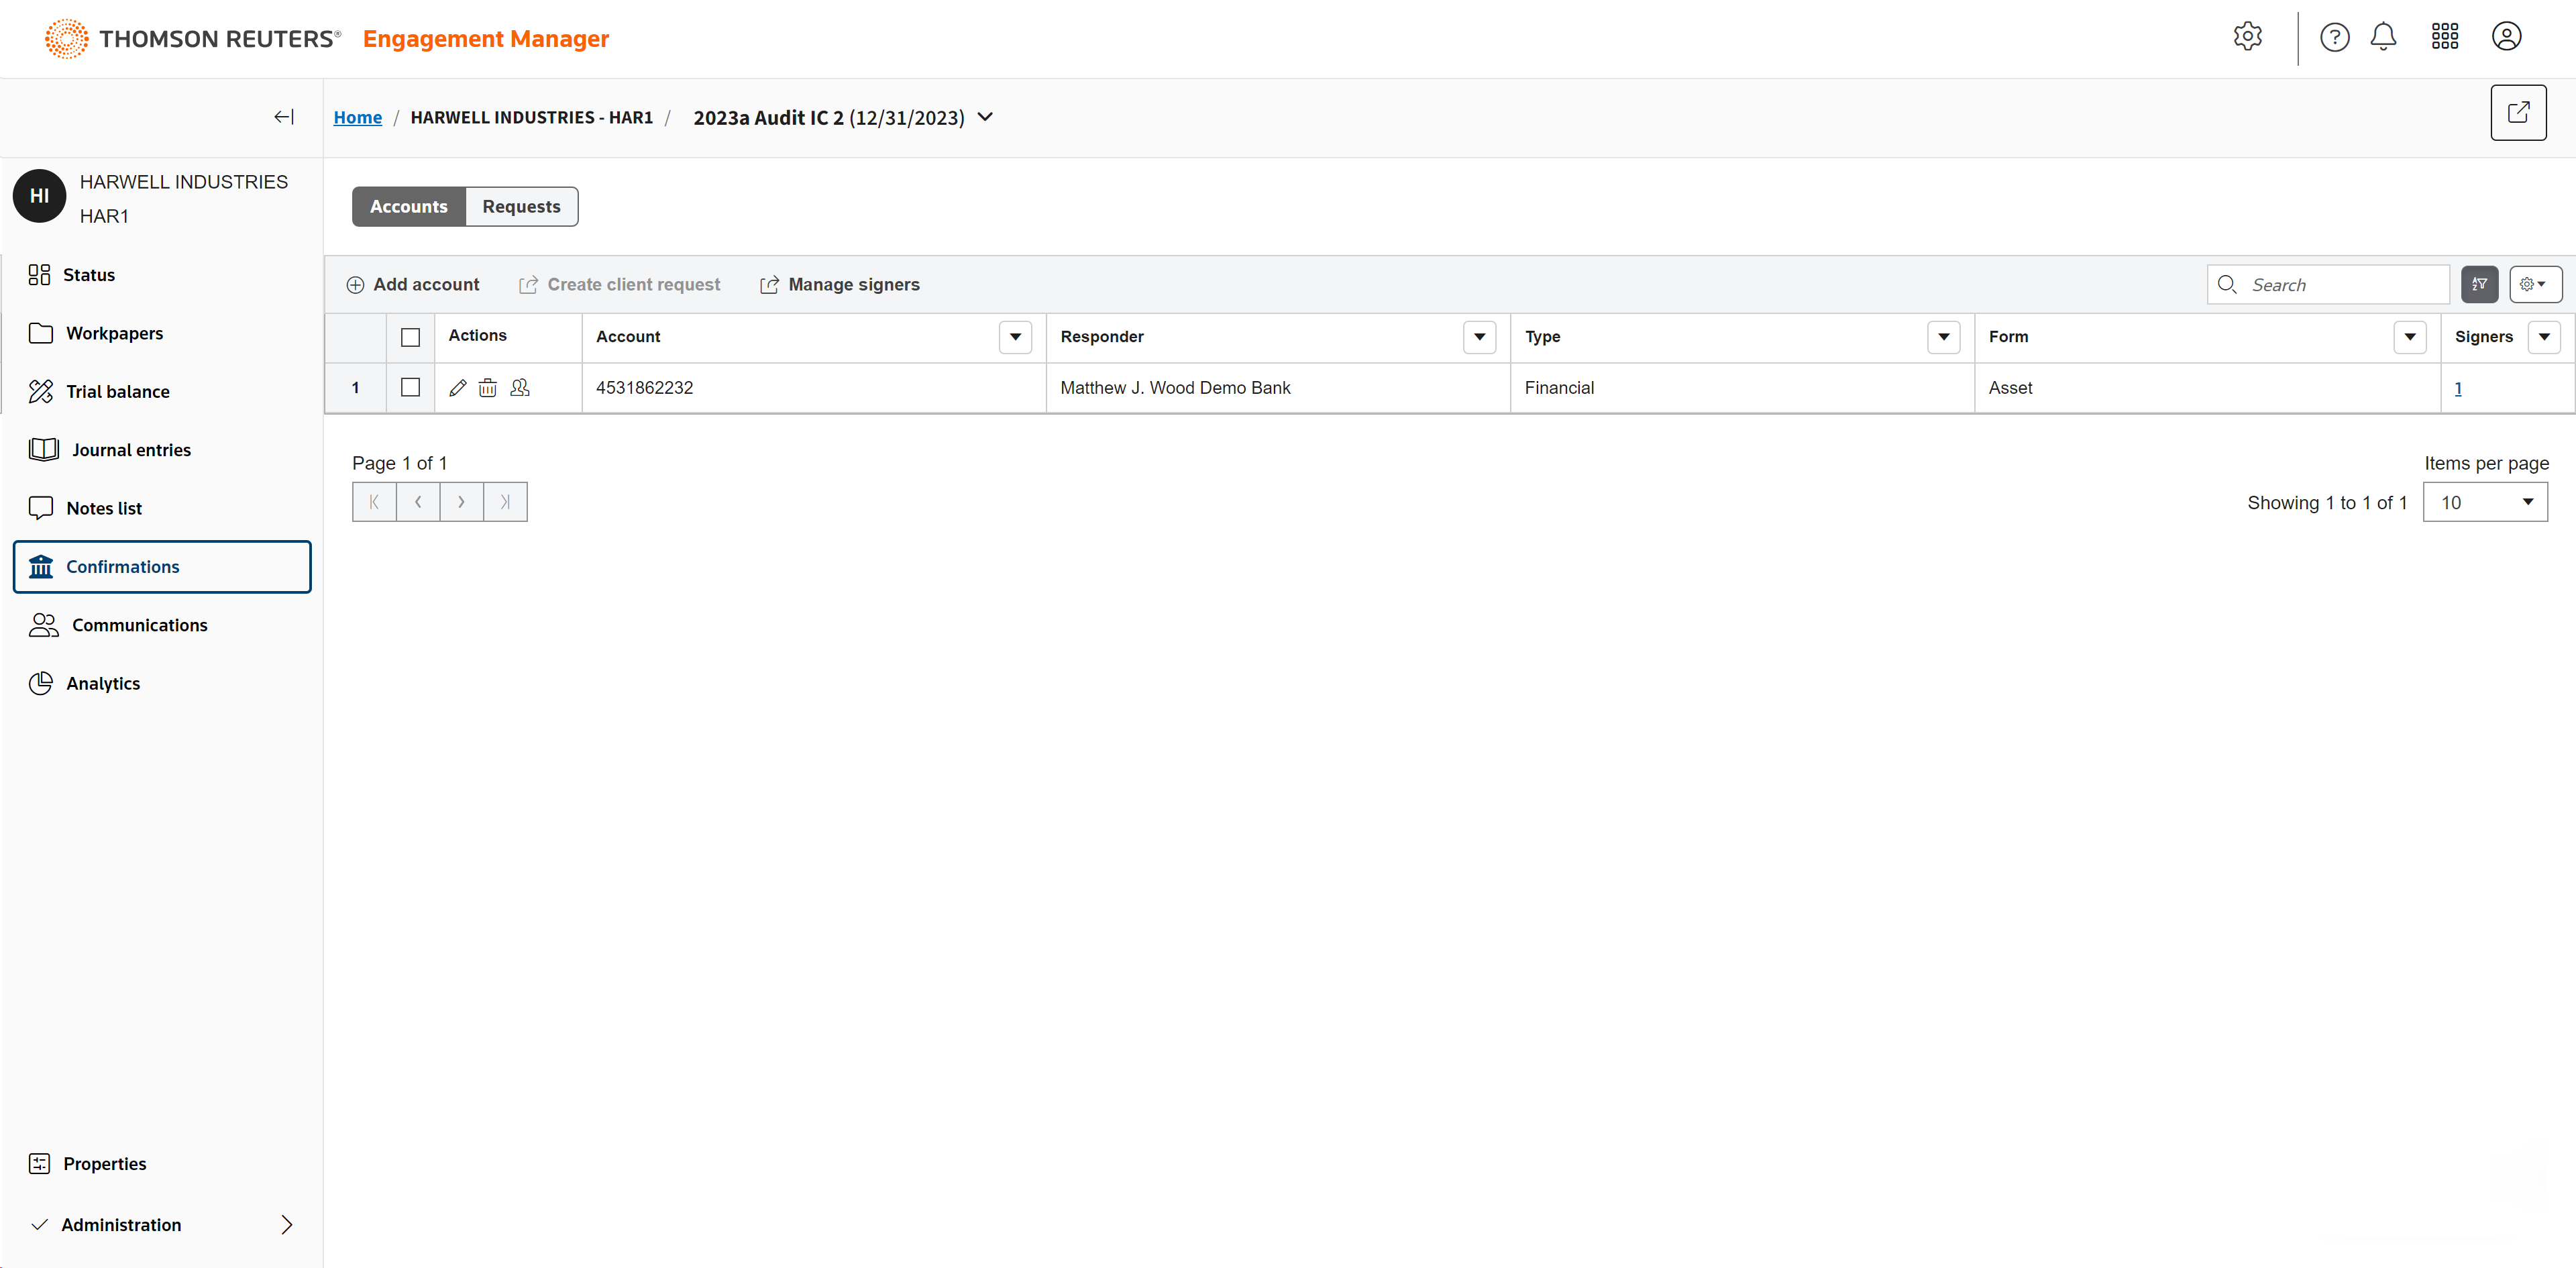Click the help question mark icon
This screenshot has width=2576, height=1268.
tap(2334, 38)
